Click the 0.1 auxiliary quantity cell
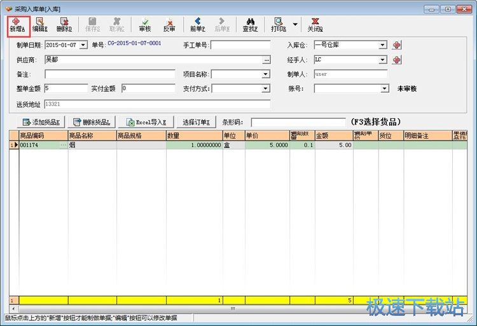Screen dimensions: 477x326 point(302,145)
